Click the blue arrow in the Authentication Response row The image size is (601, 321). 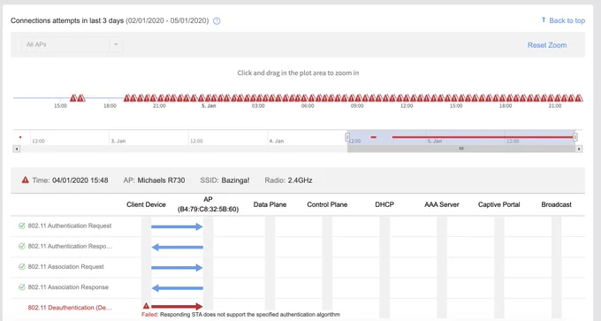(x=178, y=248)
